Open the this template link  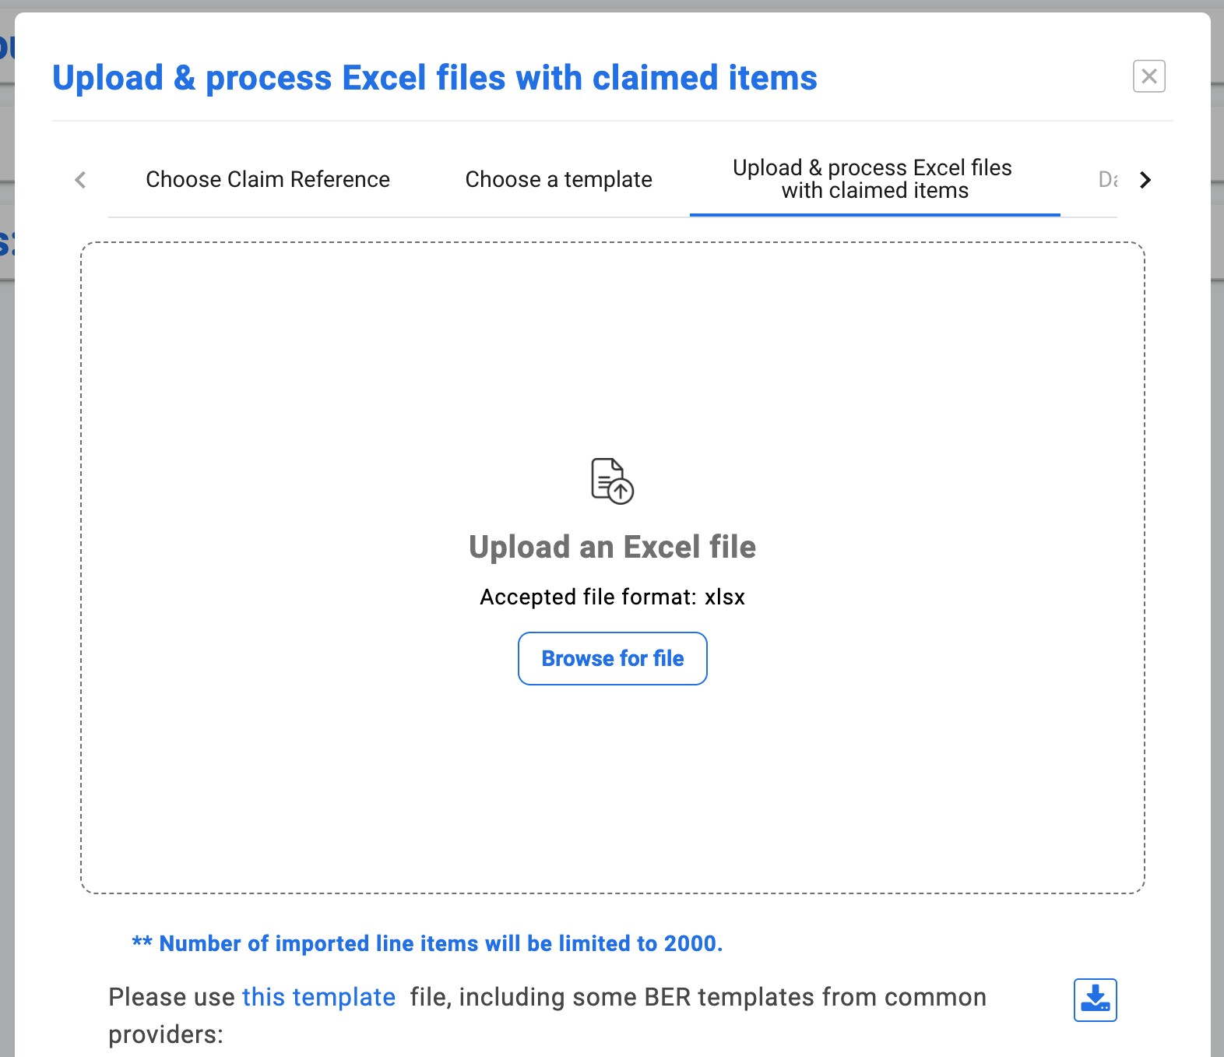pos(318,997)
